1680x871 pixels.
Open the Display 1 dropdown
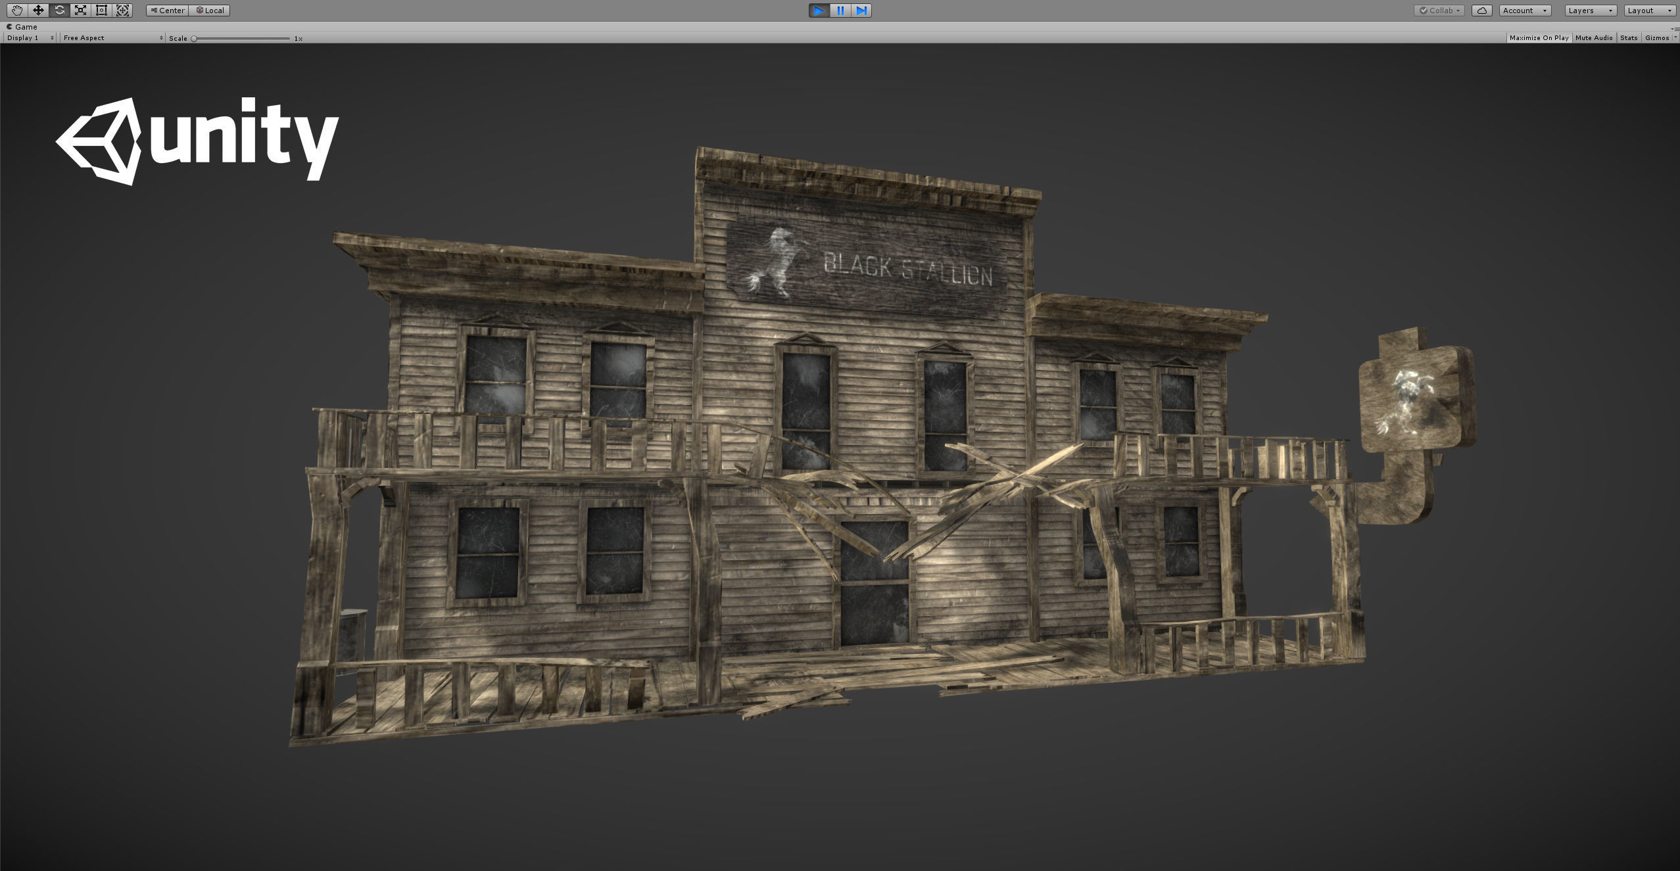30,37
